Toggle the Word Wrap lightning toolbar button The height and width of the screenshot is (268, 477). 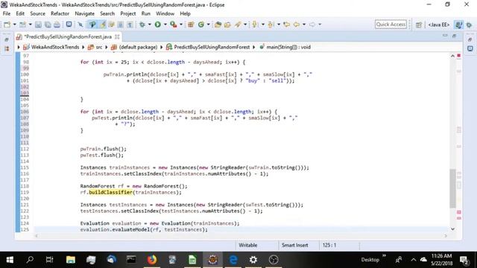click(103, 25)
